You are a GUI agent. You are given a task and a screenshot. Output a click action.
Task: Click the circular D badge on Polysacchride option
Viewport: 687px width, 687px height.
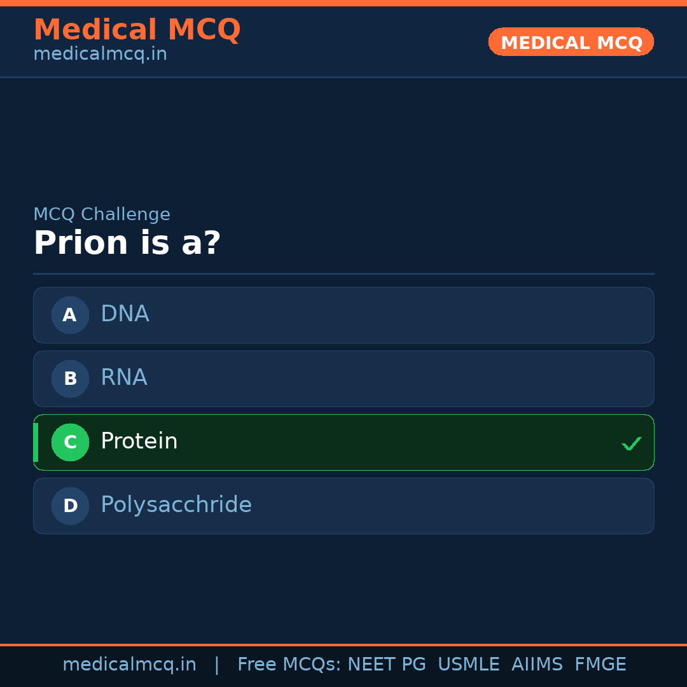point(70,506)
